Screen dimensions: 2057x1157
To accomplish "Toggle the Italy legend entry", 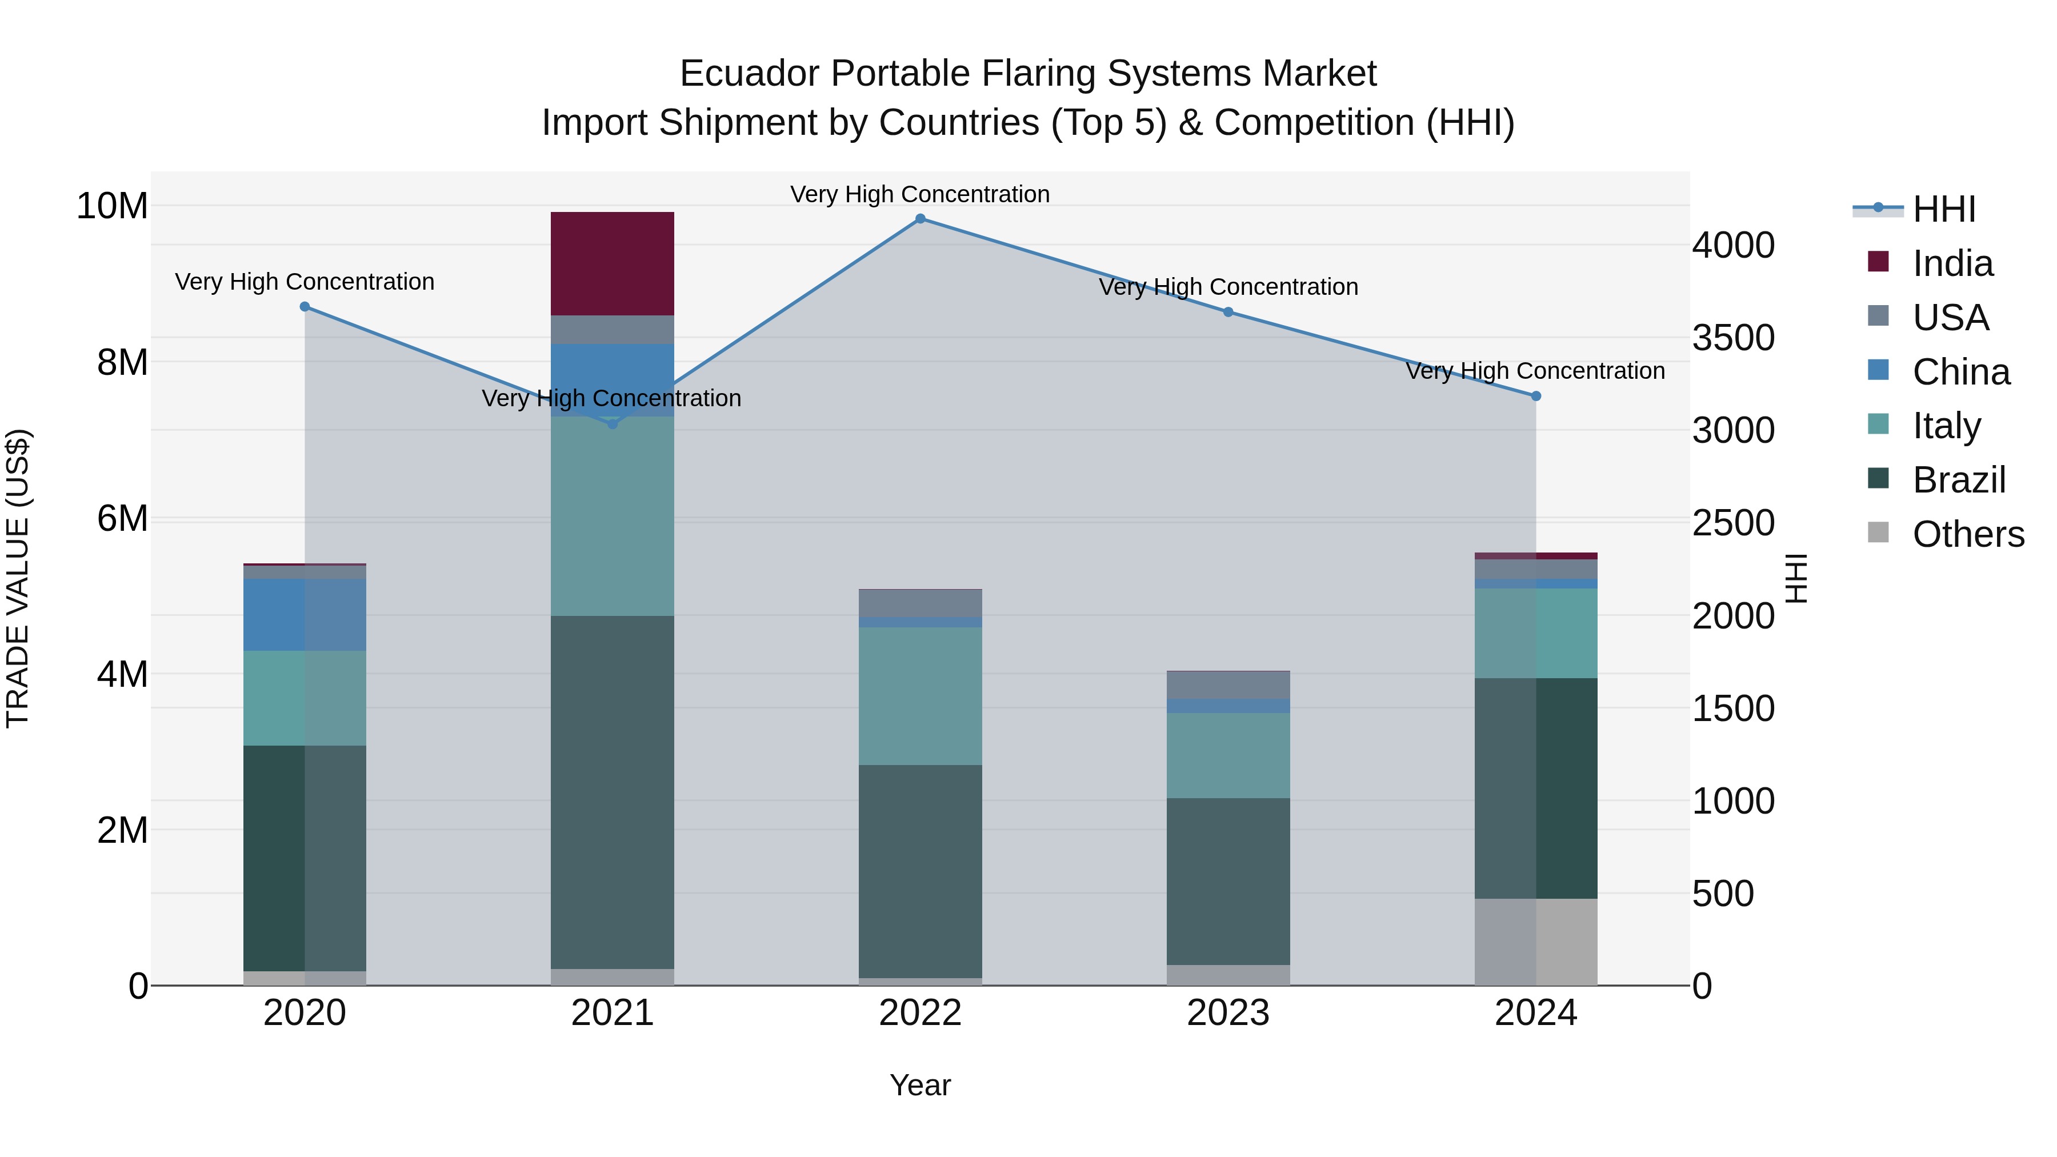I will (x=1924, y=426).
